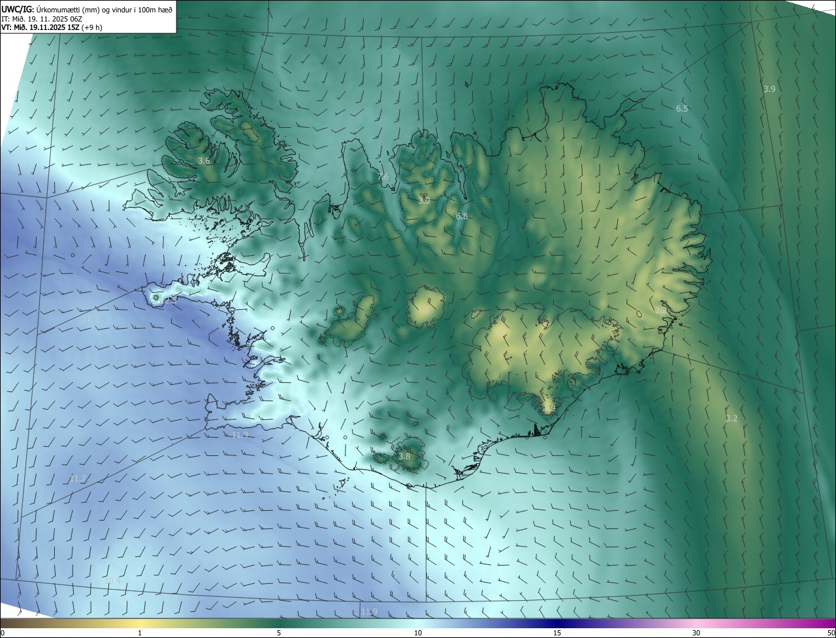Click the 7.6 value in the northern fjord

point(383,176)
